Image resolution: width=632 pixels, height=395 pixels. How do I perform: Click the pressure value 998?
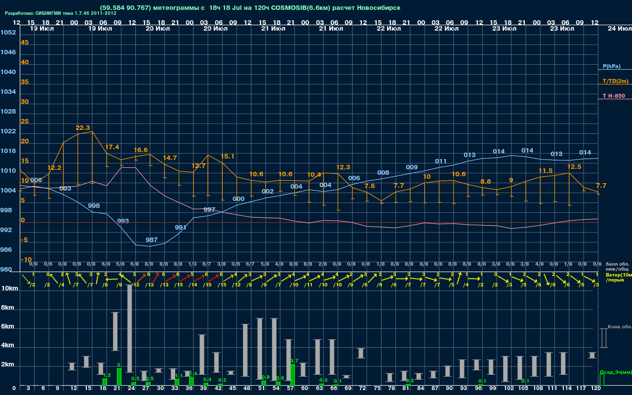(x=94, y=205)
